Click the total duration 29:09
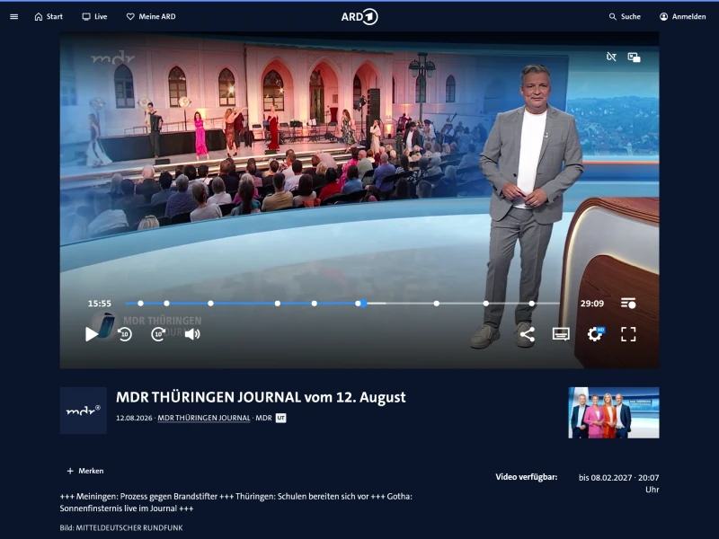The image size is (719, 539). pyautogui.click(x=592, y=304)
